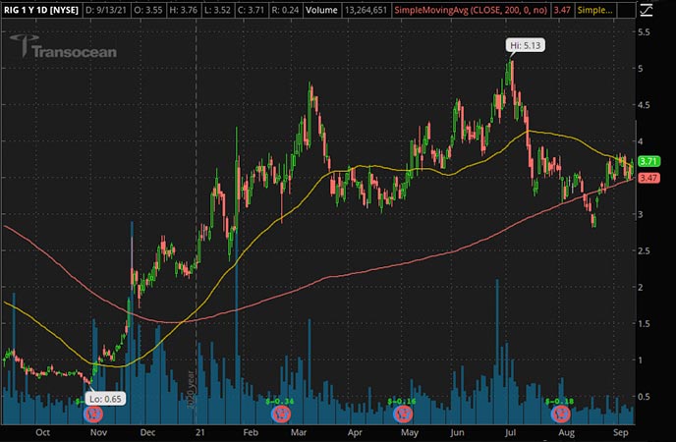676x442 pixels.
Task: Click the 21 year label on time axis
Action: [199, 432]
